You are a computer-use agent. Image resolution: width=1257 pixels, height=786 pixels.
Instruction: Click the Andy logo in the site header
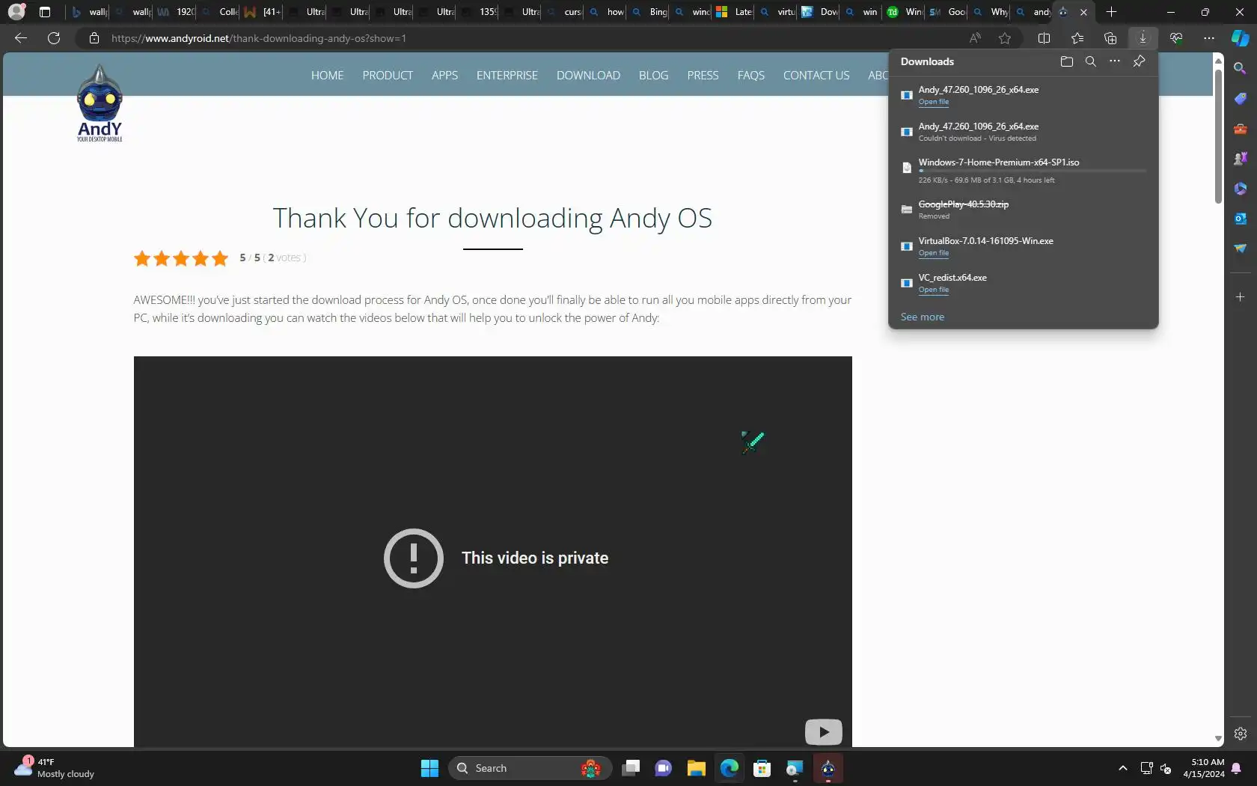[x=100, y=103]
